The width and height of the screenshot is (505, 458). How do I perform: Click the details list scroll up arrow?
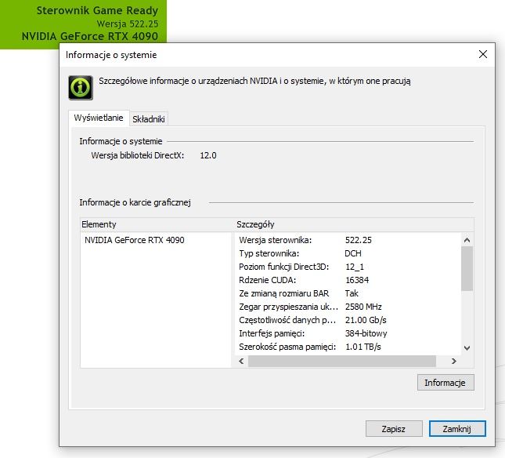pos(467,240)
